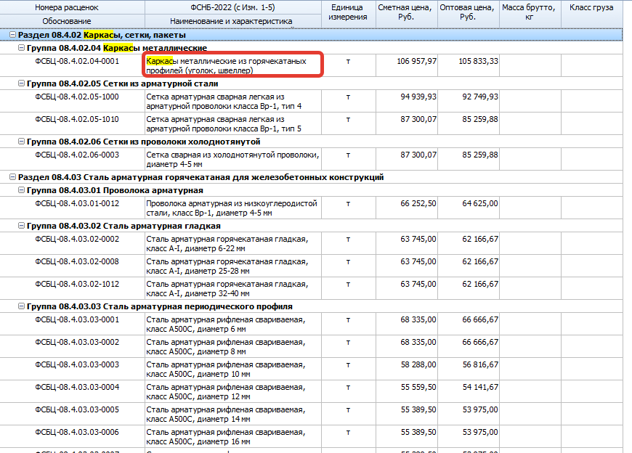Image resolution: width=632 pixels, height=453 pixels.
Task: Click сметная цена 94 939,93
Action: pyautogui.click(x=418, y=97)
